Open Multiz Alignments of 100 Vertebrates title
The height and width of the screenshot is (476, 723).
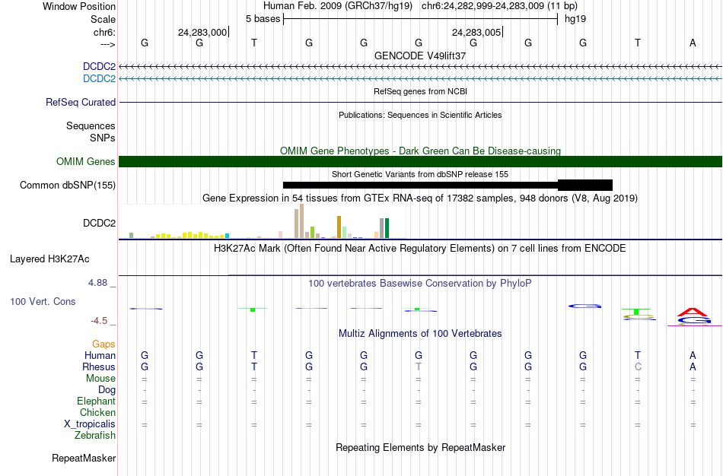(x=420, y=334)
